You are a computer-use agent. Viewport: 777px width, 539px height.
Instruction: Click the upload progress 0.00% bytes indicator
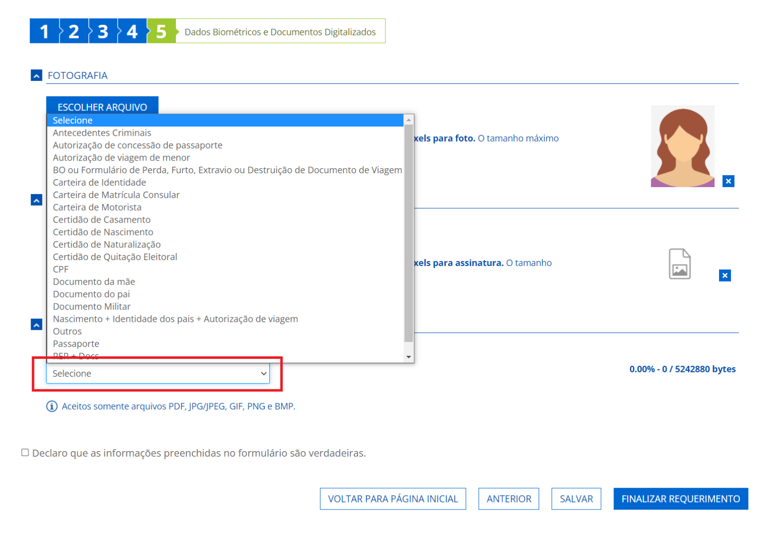pos(683,369)
